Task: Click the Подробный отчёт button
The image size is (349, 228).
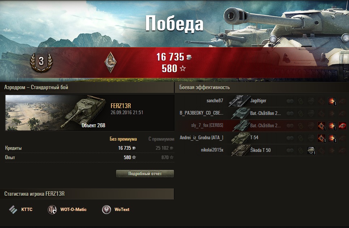Action: click(x=145, y=174)
